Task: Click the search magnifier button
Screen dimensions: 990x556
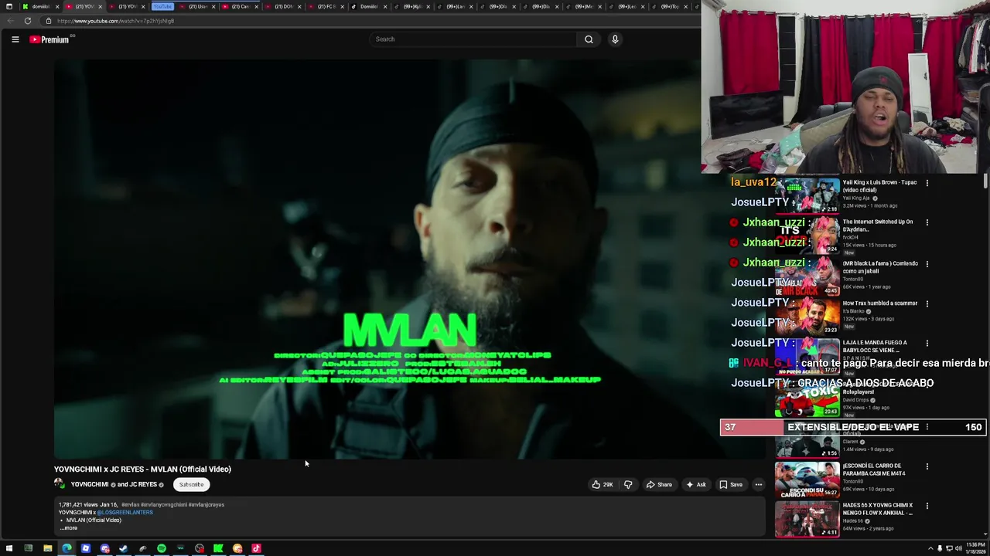Action: [589, 39]
